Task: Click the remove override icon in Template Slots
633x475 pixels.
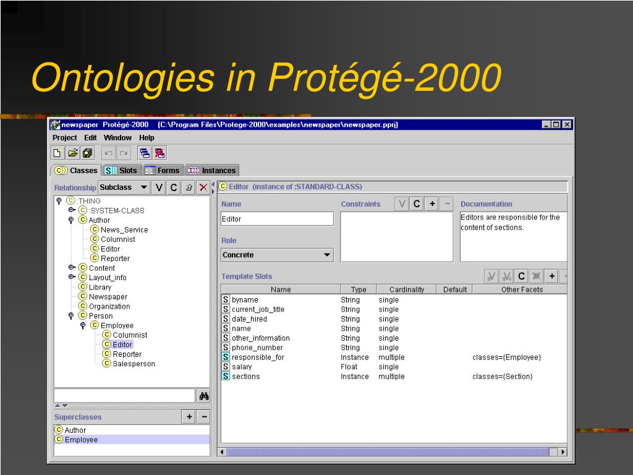Action: [x=536, y=276]
